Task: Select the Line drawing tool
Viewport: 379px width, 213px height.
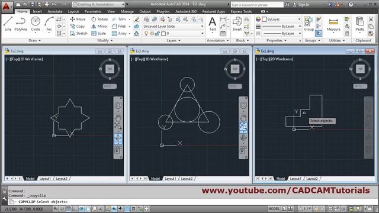Action: (x=8, y=24)
